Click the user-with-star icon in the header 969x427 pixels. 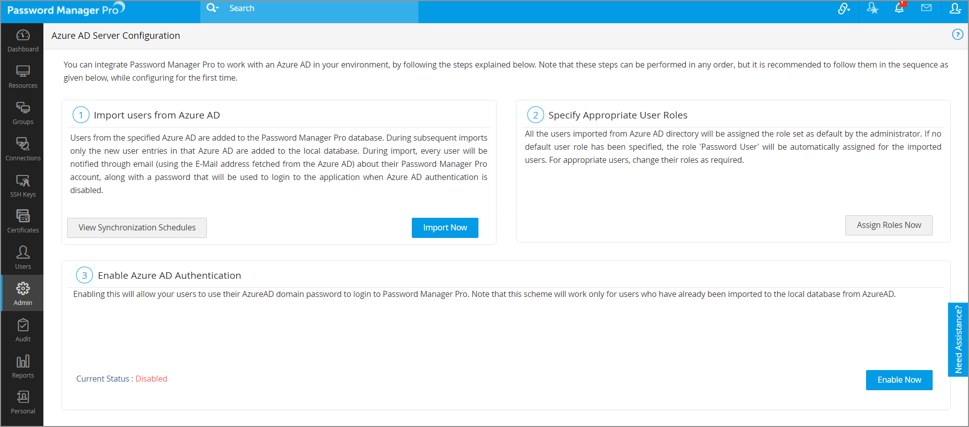872,9
